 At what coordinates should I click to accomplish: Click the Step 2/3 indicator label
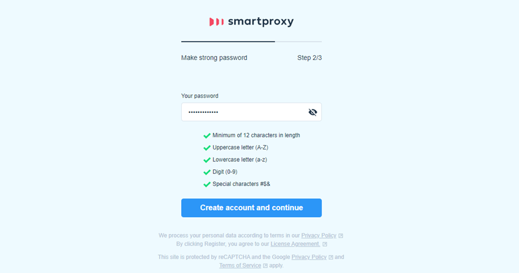click(309, 58)
